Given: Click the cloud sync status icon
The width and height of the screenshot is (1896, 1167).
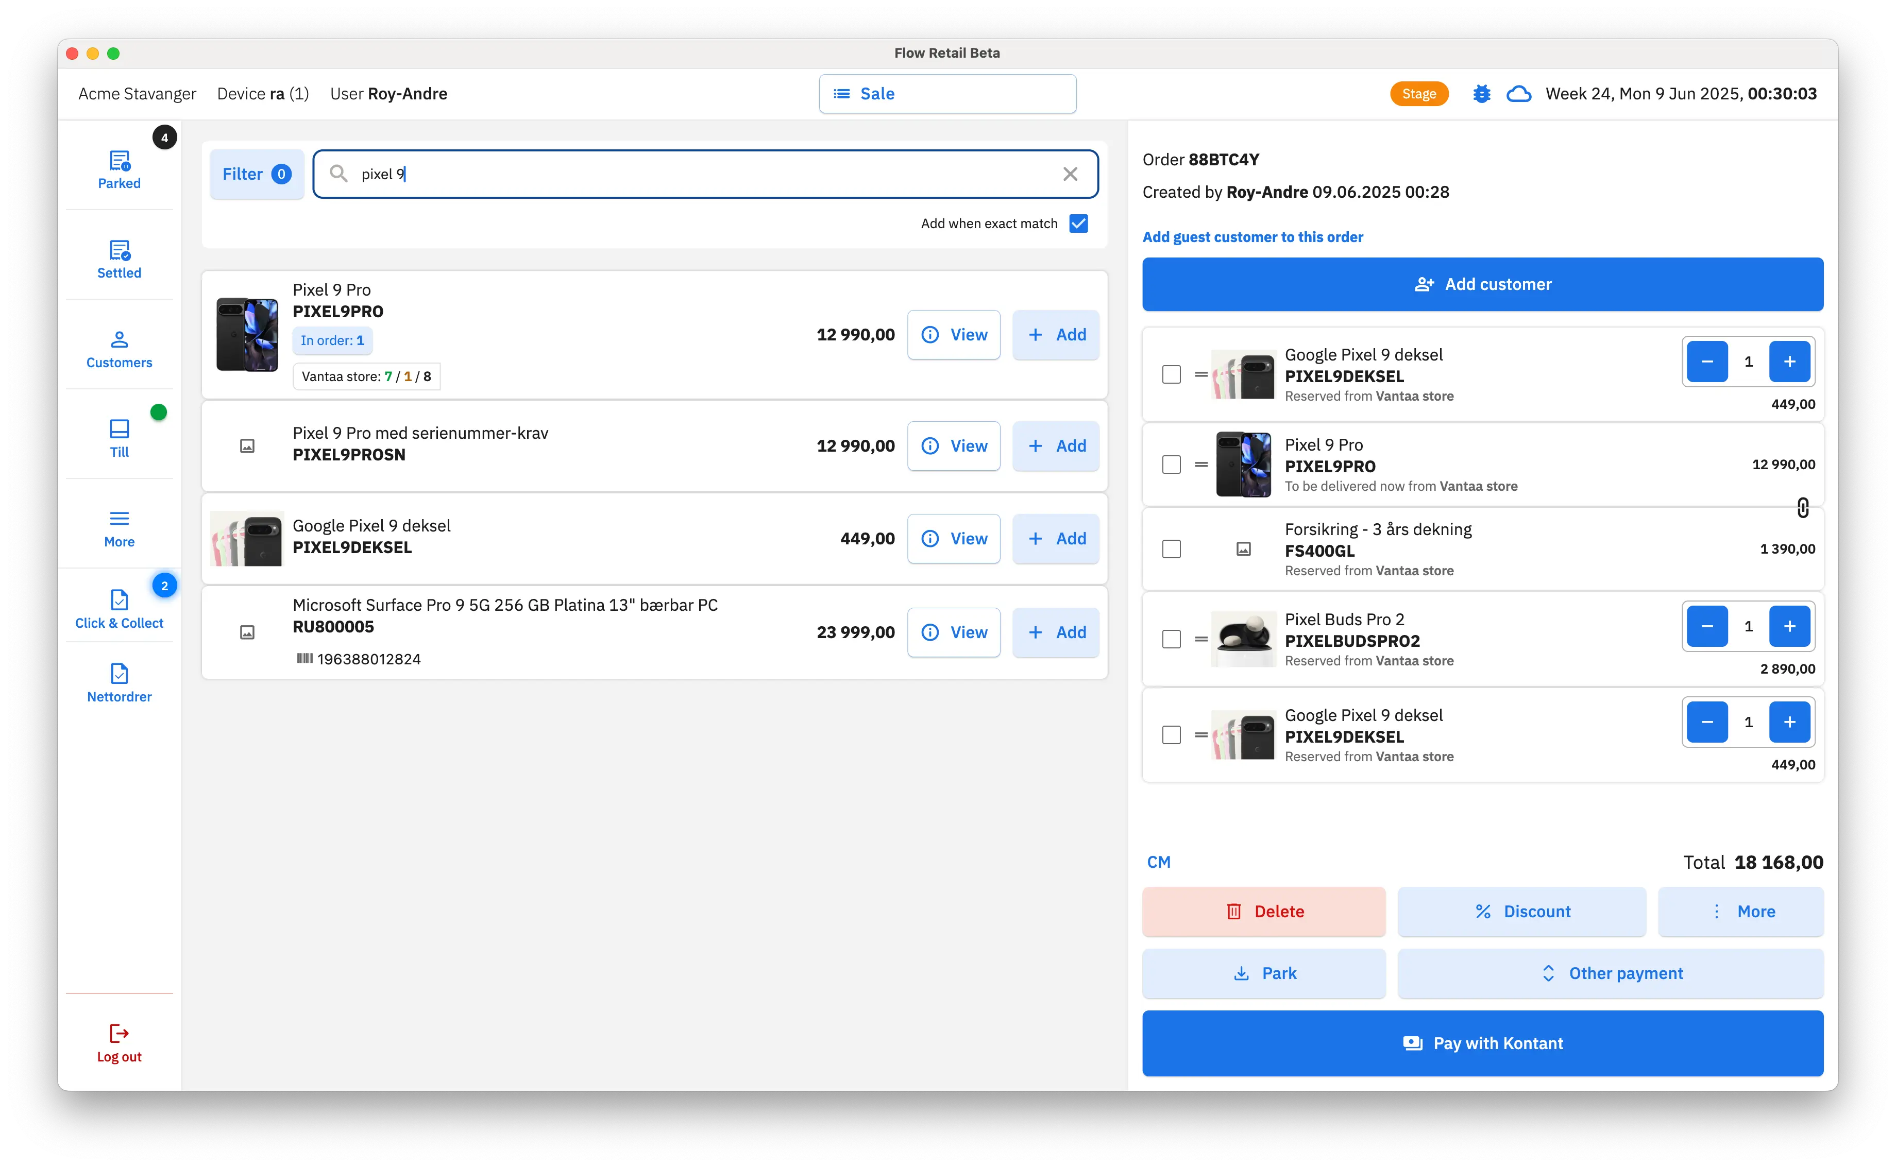Looking at the screenshot, I should (x=1518, y=94).
